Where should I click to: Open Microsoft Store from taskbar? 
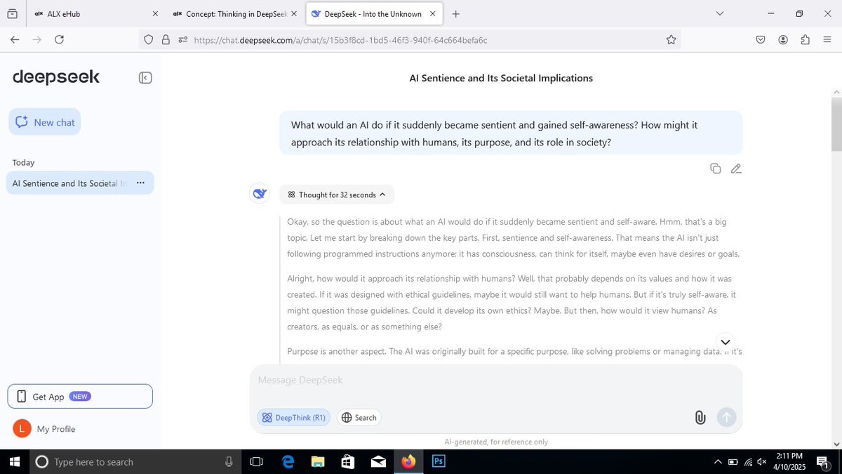348,461
